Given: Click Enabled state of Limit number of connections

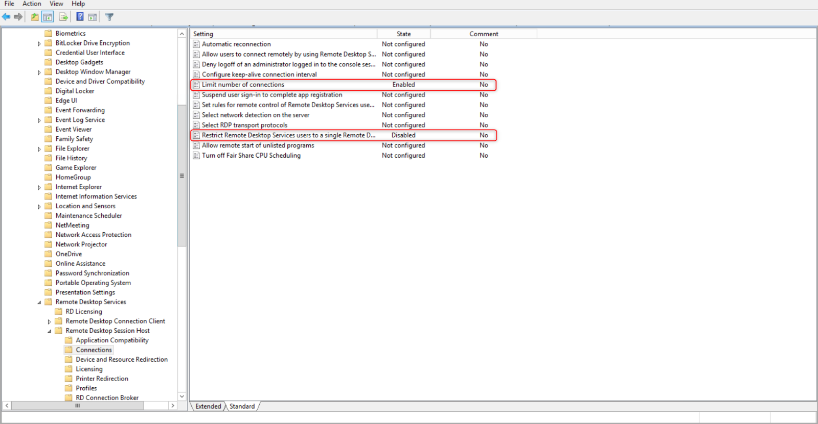Looking at the screenshot, I should point(403,85).
